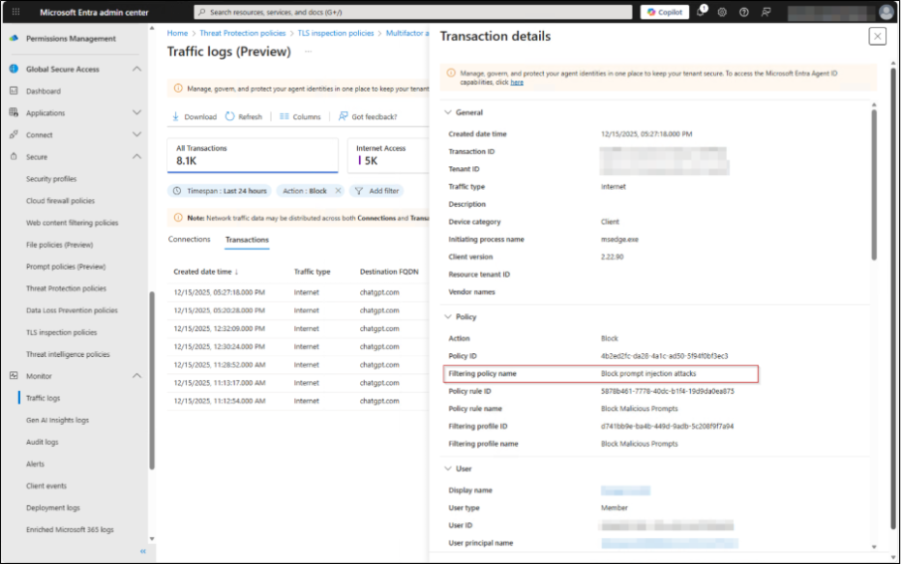Open the settings gear icon
The image size is (901, 564).
722,12
